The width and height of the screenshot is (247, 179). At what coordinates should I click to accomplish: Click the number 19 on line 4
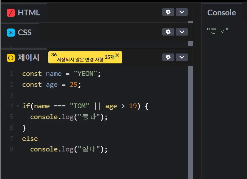tap(133, 106)
